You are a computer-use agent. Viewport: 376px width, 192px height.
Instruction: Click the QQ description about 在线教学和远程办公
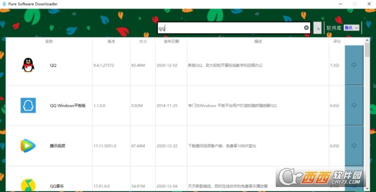pyautogui.click(x=225, y=65)
